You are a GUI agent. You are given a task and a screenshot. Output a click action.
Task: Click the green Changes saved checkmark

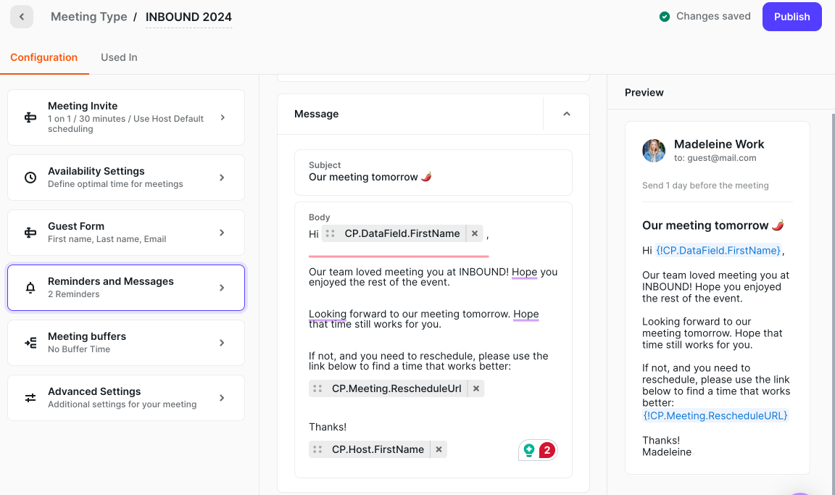665,17
